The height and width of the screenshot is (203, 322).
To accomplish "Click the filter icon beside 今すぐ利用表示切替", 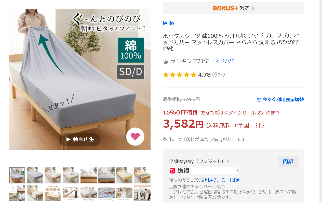I will coord(259,100).
